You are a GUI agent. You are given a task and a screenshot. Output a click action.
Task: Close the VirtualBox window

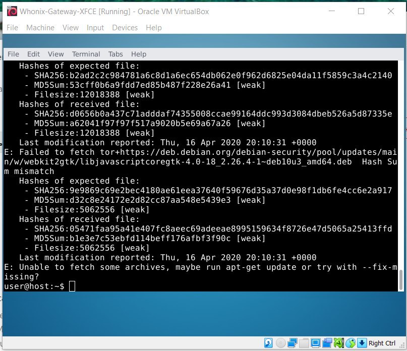pos(391,11)
